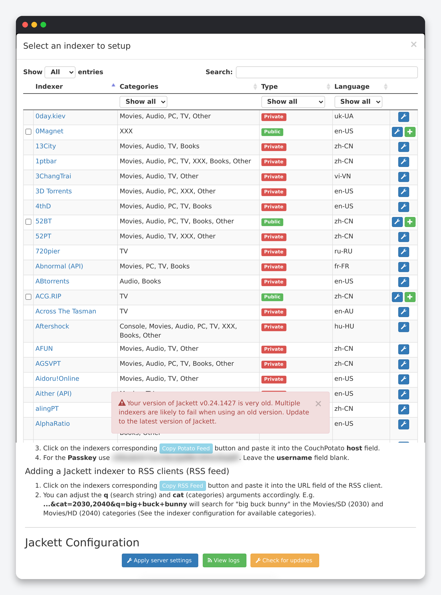Configure 52BT using the wrench icon
Viewport: 441px width, 595px height.
397,222
